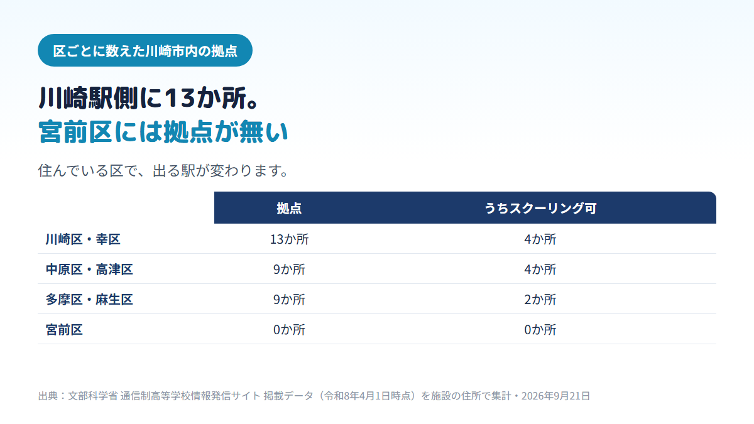Click the 2か所 cell in 多摩区・麻生区 row
Screen dimensions: 754x424
click(x=540, y=299)
